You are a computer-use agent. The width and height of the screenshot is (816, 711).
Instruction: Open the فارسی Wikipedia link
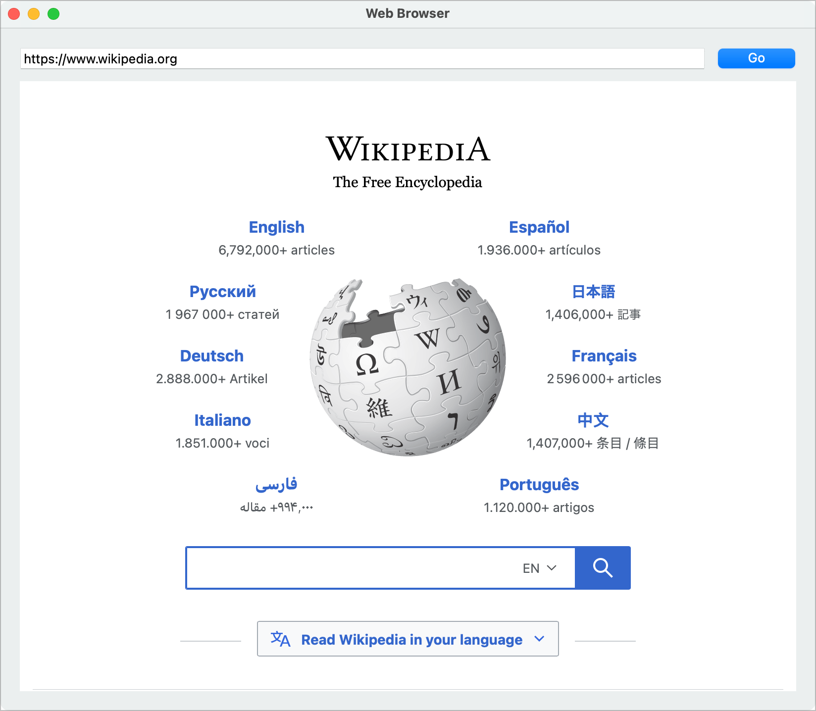(x=276, y=485)
